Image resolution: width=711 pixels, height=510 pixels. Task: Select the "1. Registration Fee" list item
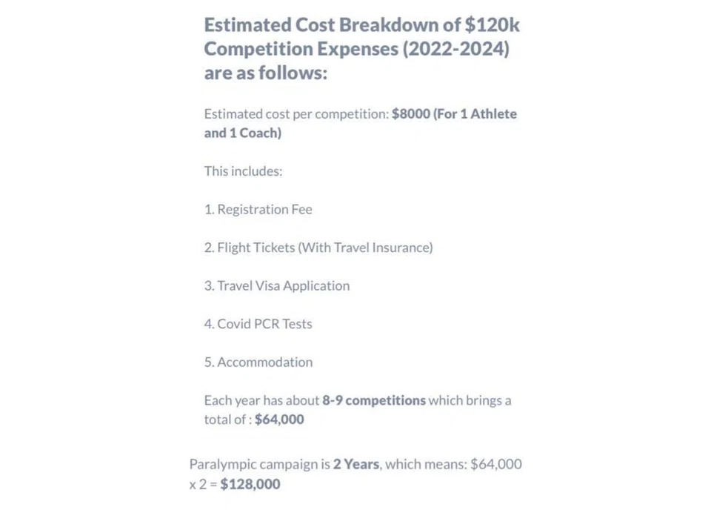[258, 209]
